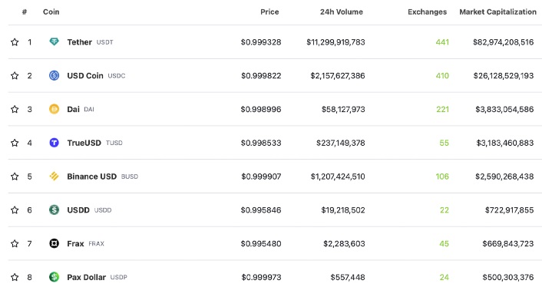Click the Binance USD logo icon

[54, 176]
